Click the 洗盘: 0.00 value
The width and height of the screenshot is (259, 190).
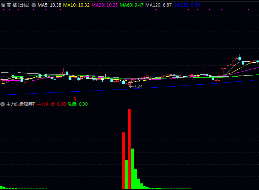77,104
